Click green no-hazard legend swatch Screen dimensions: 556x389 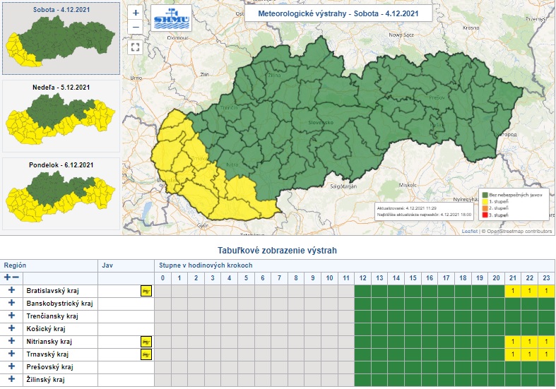pyautogui.click(x=485, y=195)
